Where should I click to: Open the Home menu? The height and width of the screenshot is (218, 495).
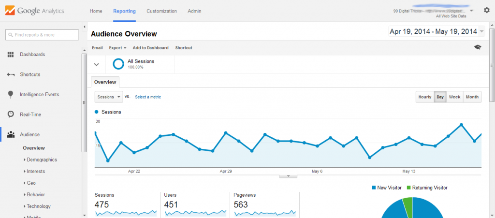pos(96,11)
